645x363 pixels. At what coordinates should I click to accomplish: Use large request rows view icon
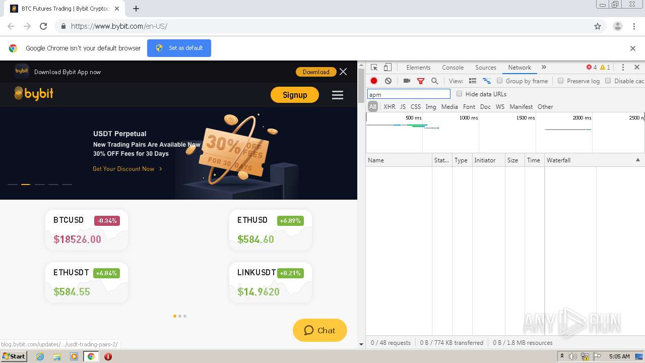point(473,81)
